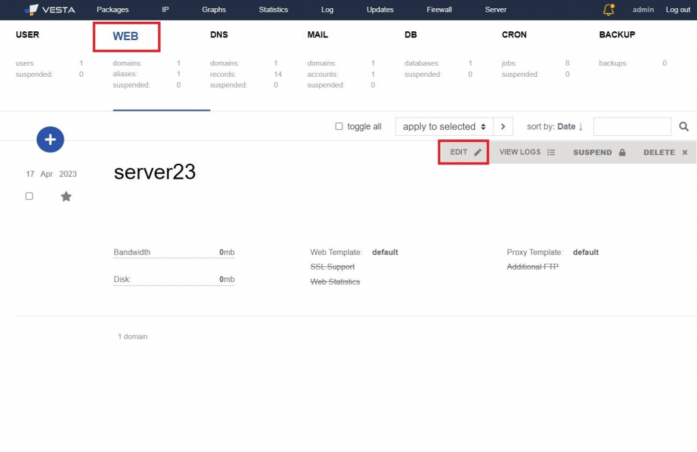Viewport: 697px width, 452px height.
Task: Open the Updates page
Action: [x=380, y=10]
